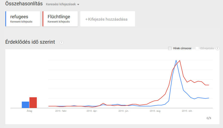Click the 2015. aug. axis label
This screenshot has width=223, height=128.
(155, 111)
